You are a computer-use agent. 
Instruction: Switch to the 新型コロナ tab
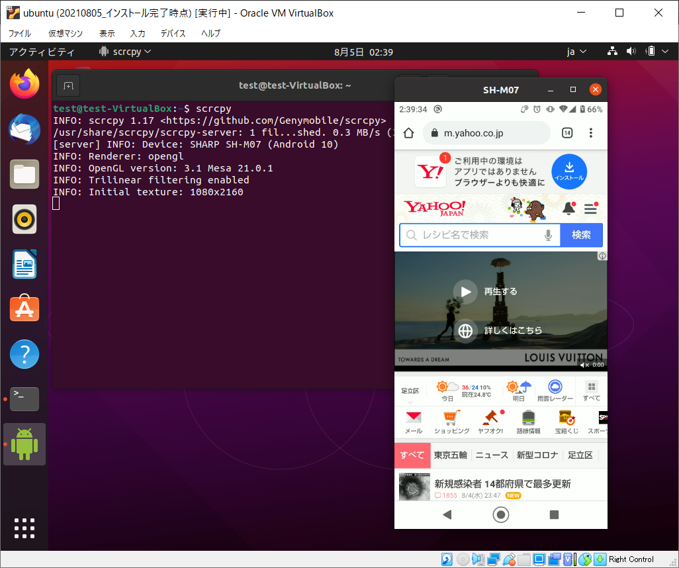tap(537, 455)
